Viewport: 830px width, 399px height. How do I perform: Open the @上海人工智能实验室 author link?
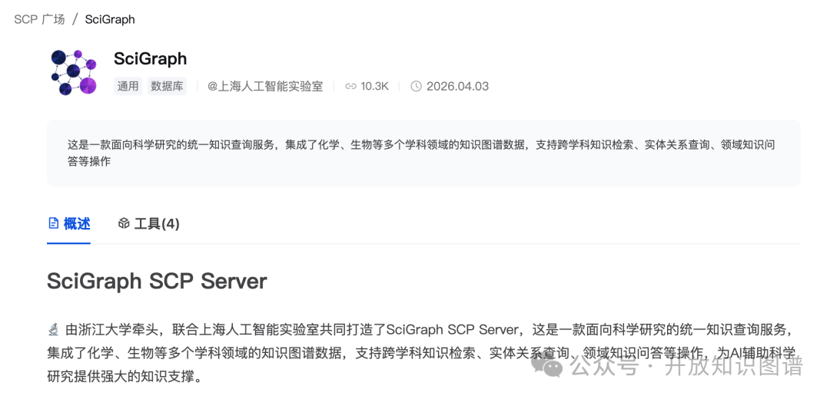(x=265, y=86)
